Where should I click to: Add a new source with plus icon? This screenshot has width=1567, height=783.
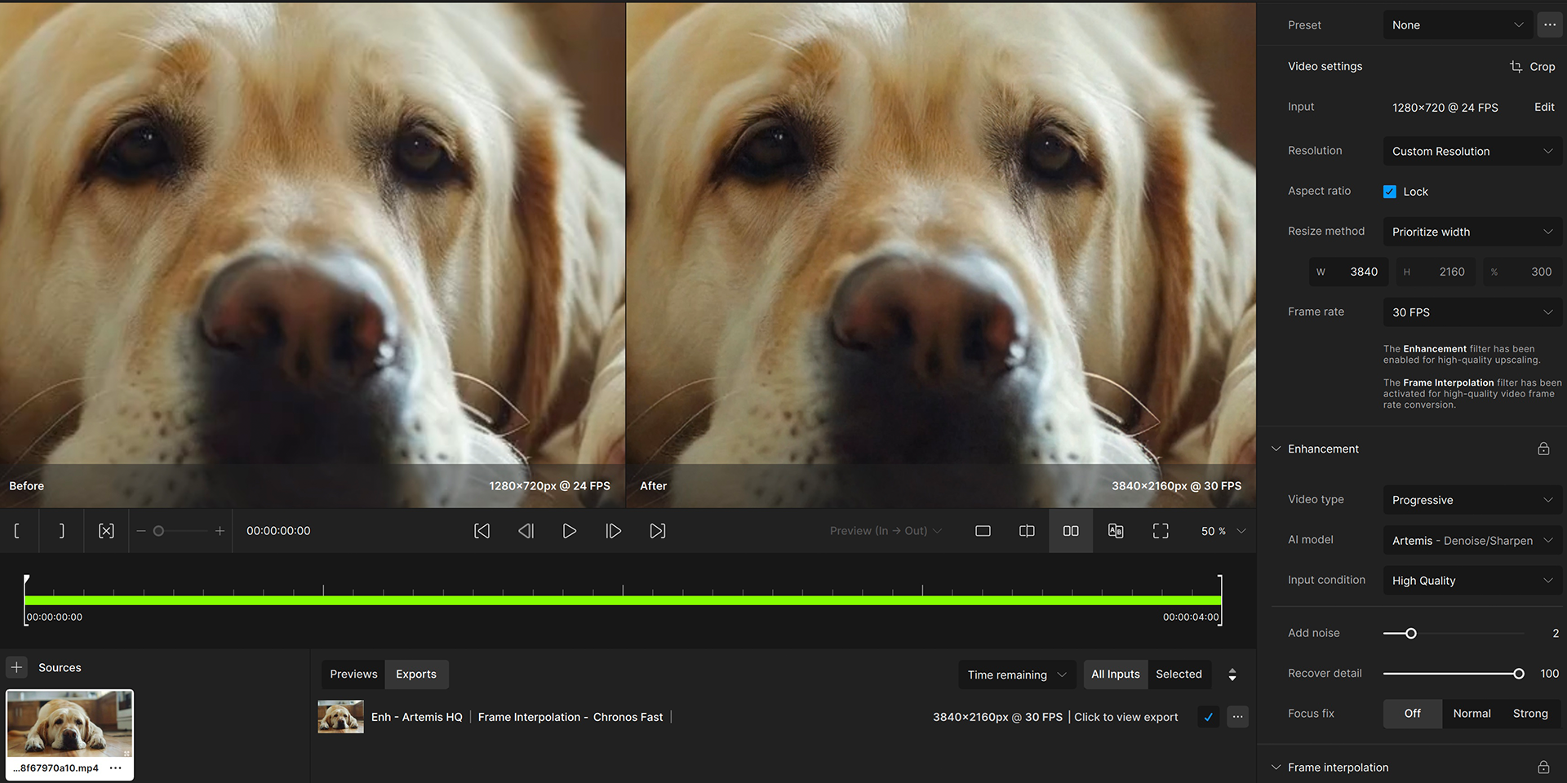(x=16, y=667)
